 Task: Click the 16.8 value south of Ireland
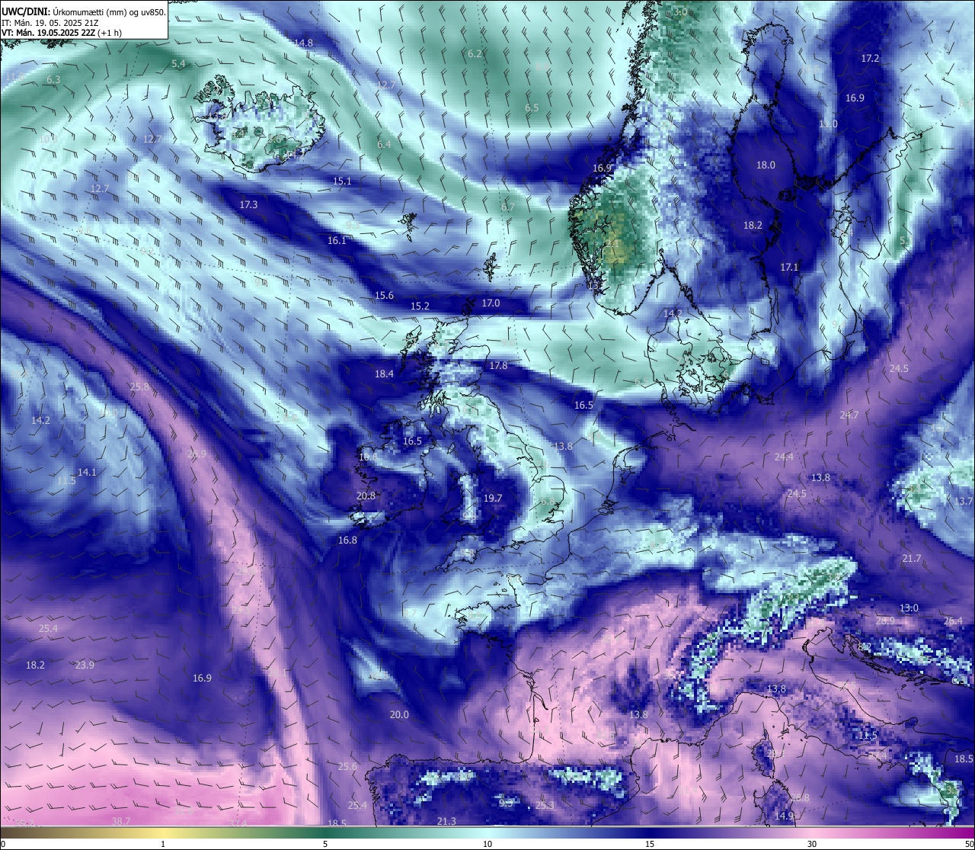point(347,540)
